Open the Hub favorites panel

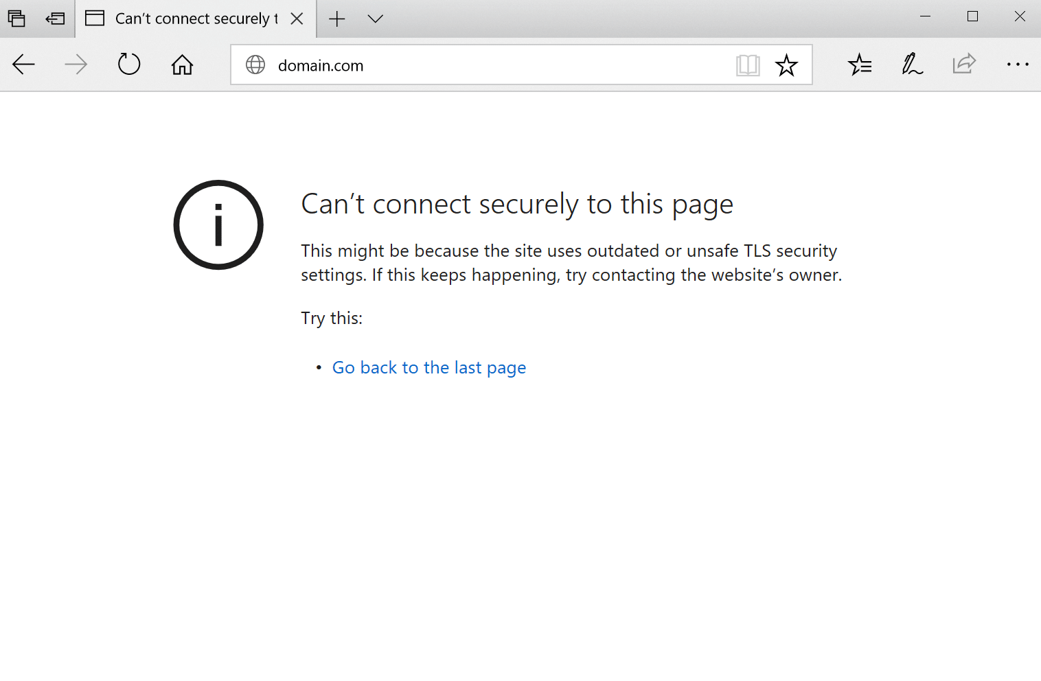point(859,65)
